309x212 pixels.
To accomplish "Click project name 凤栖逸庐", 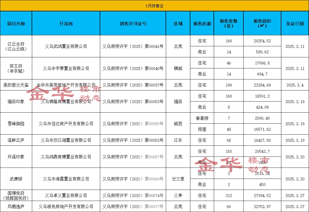I will point(16,206).
